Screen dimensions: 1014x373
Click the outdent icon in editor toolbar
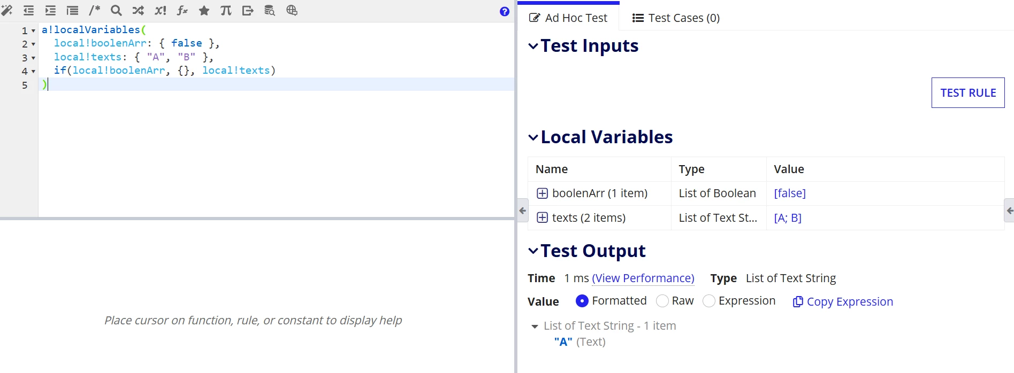[28, 10]
